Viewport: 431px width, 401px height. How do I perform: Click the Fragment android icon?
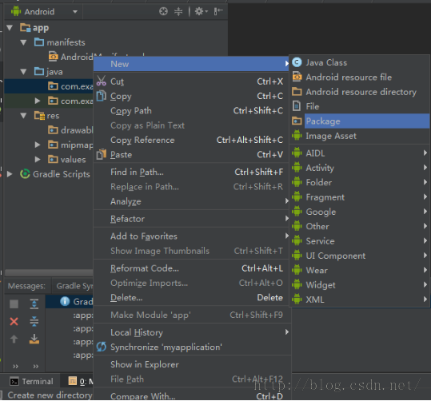297,197
